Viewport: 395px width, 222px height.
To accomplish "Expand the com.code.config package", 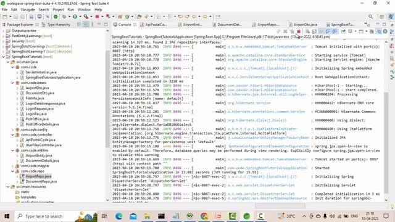I will pyautogui.click(x=12, y=129).
